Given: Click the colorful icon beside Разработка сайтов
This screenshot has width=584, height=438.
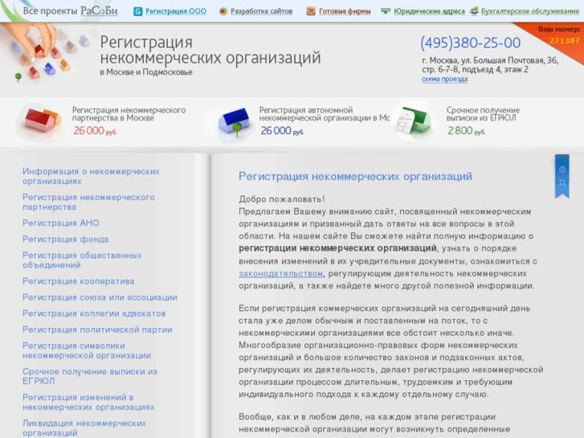Looking at the screenshot, I should pos(223,11).
